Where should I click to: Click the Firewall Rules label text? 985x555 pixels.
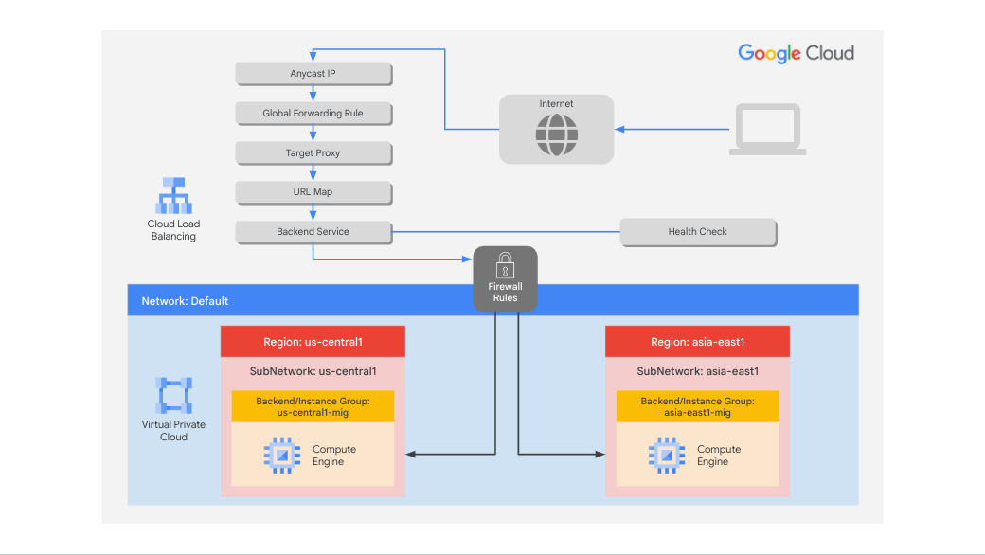(x=505, y=292)
